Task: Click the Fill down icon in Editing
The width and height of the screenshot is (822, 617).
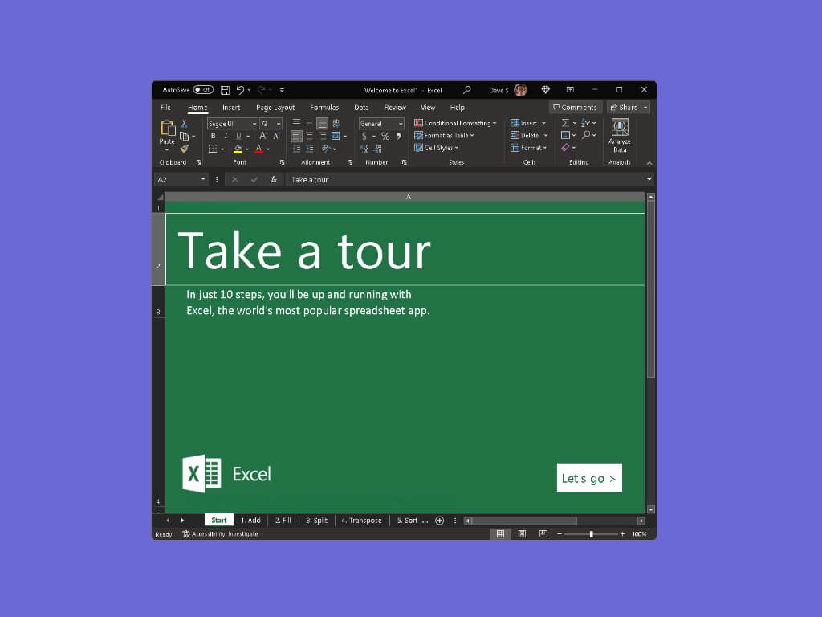Action: click(565, 135)
